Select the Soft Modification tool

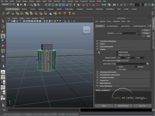click(3, 56)
